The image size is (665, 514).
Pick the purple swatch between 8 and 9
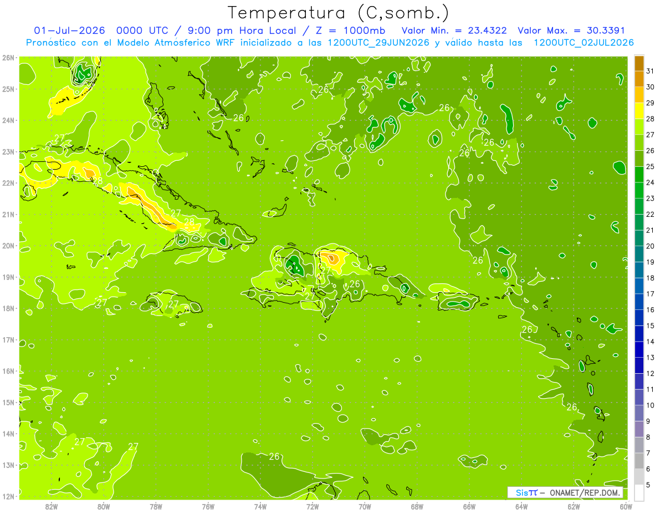coord(639,429)
